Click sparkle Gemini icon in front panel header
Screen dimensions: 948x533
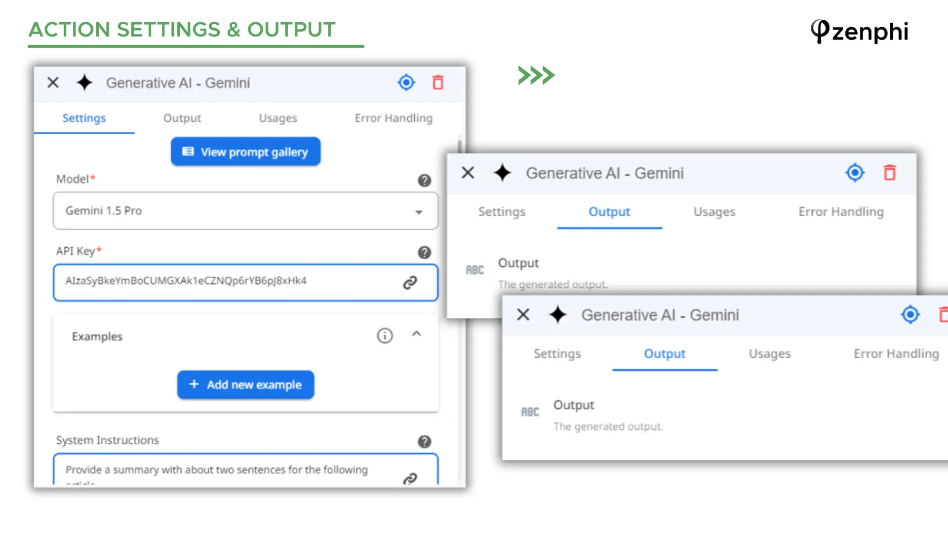pyautogui.click(x=557, y=314)
